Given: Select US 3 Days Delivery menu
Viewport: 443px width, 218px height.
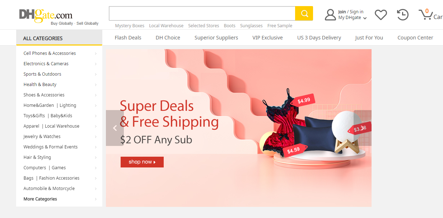Looking at the screenshot, I should click(x=319, y=38).
